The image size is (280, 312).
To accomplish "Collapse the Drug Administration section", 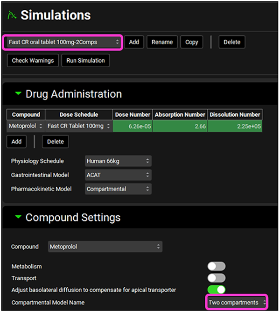I will click(18, 94).
